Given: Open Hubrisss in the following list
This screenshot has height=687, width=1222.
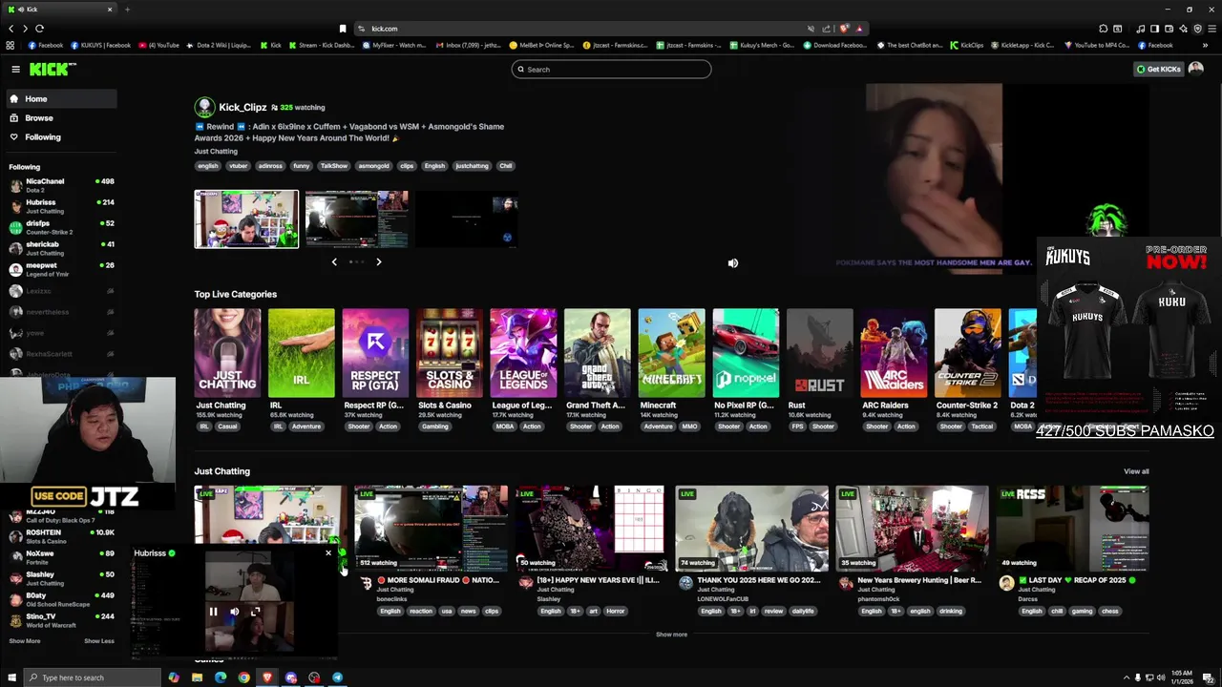Looking at the screenshot, I should pos(61,206).
